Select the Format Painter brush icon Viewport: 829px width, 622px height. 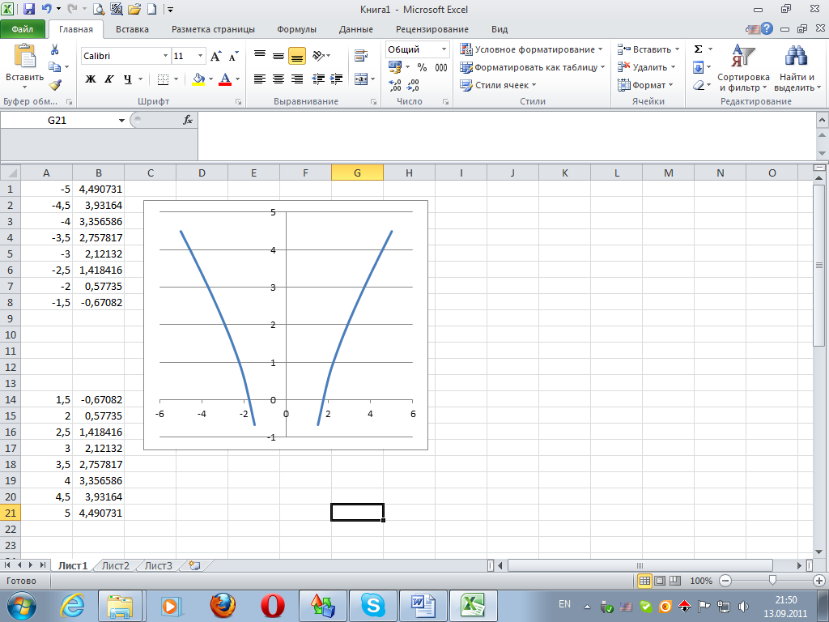55,85
